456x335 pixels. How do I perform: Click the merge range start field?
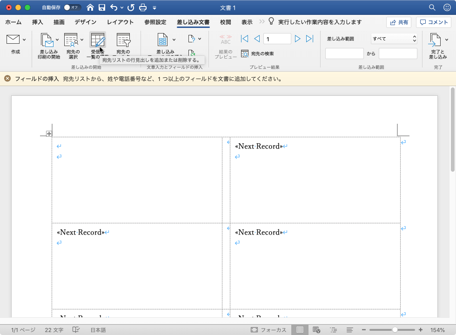(x=344, y=54)
